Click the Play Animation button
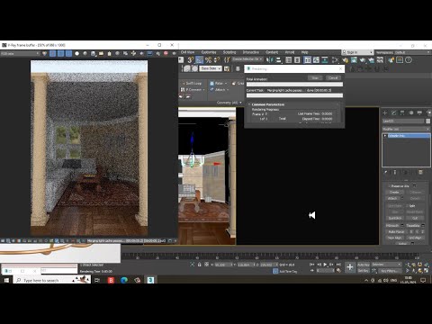432x324 pixels. (x=325, y=265)
